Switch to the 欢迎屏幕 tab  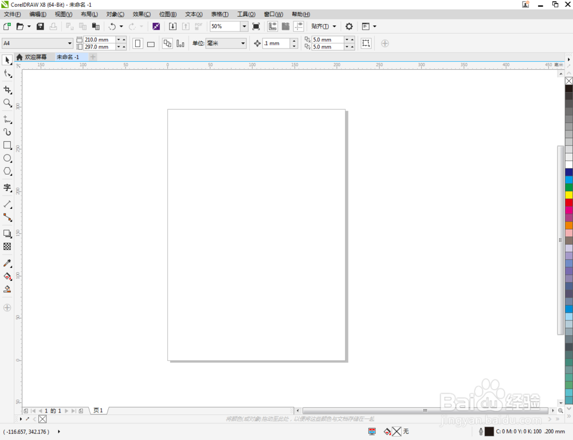coord(32,57)
